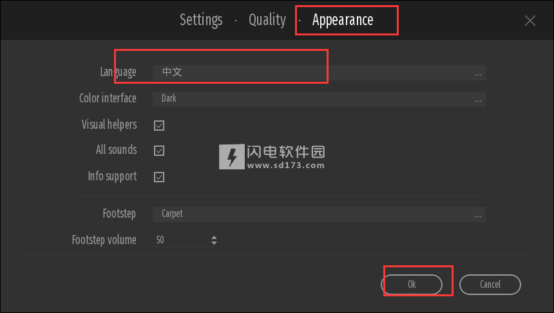
Task: Open the Color interface dropdown set to Dark
Action: 319,99
